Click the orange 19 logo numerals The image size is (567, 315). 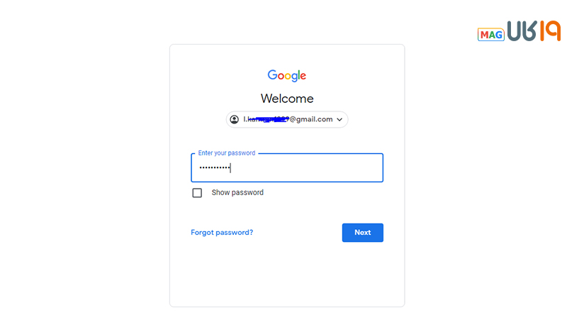tap(549, 31)
